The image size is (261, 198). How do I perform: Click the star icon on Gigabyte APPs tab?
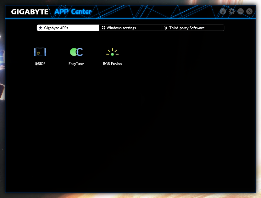40,28
